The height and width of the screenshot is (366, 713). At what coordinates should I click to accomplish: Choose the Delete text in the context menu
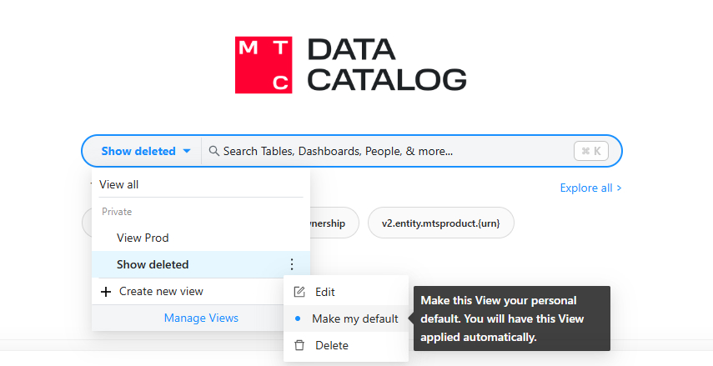click(x=331, y=345)
